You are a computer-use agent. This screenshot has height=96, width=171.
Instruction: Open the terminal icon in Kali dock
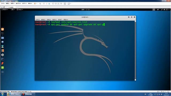click(x=2, y=34)
